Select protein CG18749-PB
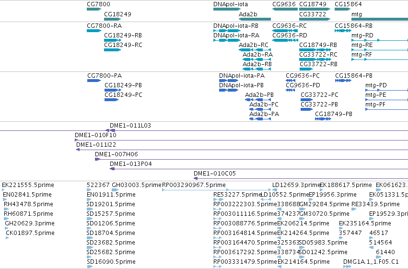Image resolution: width=408 pixels, height=269 pixels. pos(323,119)
